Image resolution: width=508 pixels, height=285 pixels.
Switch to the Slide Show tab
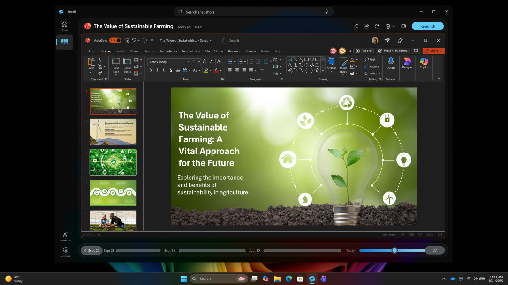[214, 51]
